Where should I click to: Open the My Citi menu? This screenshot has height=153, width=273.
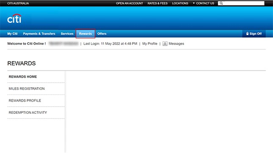pos(12,34)
